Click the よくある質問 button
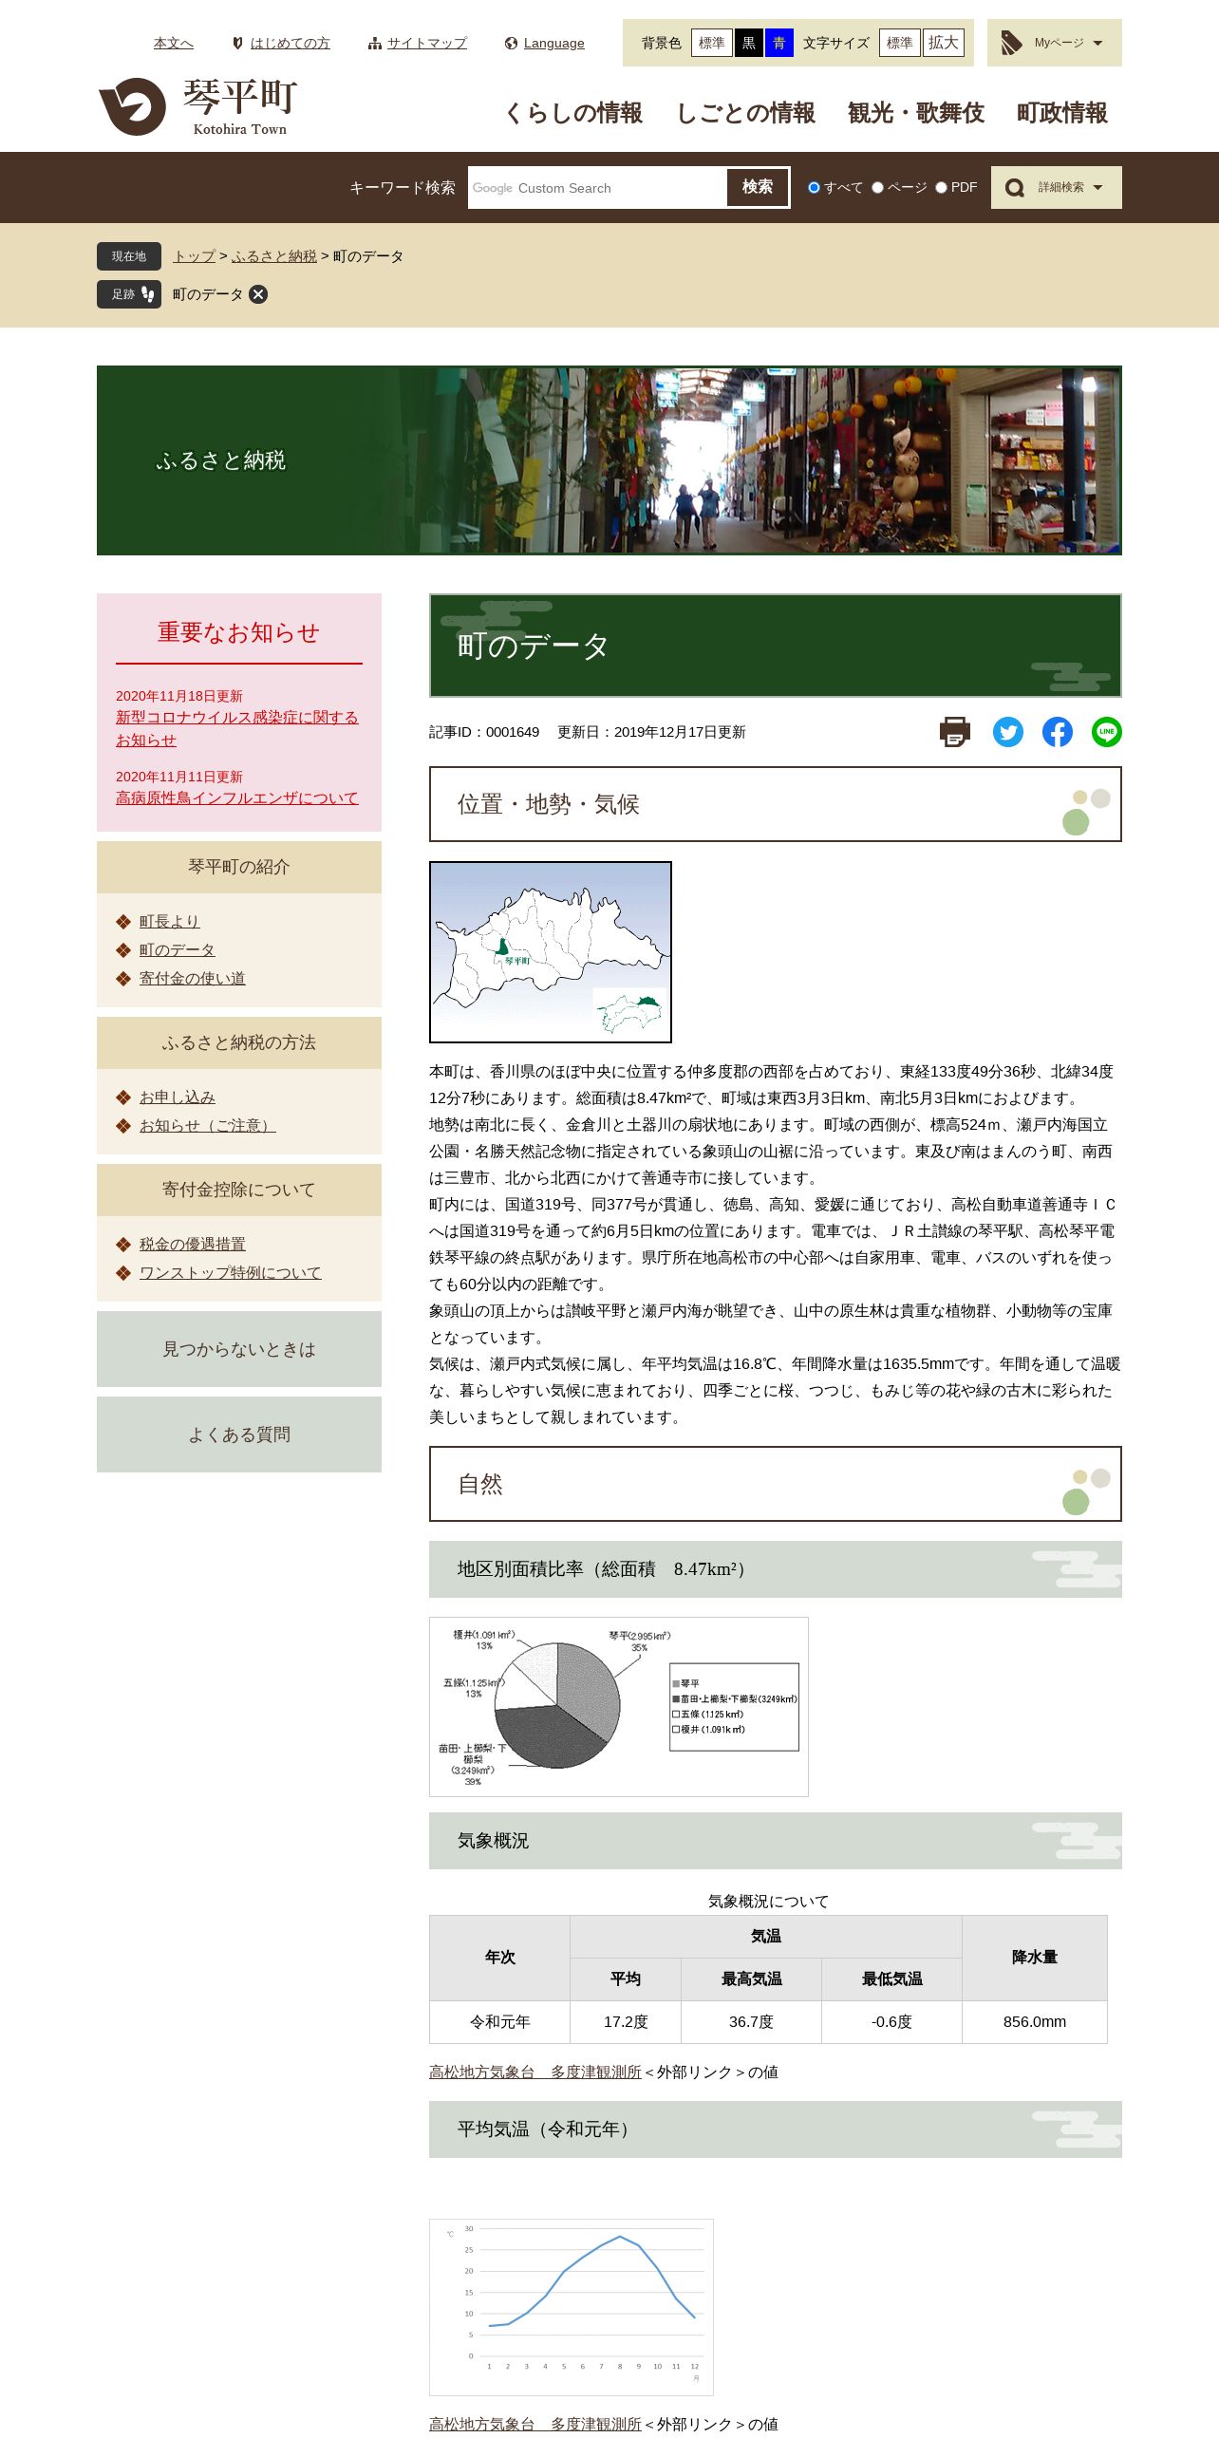1219x2438 pixels. pyautogui.click(x=239, y=1435)
